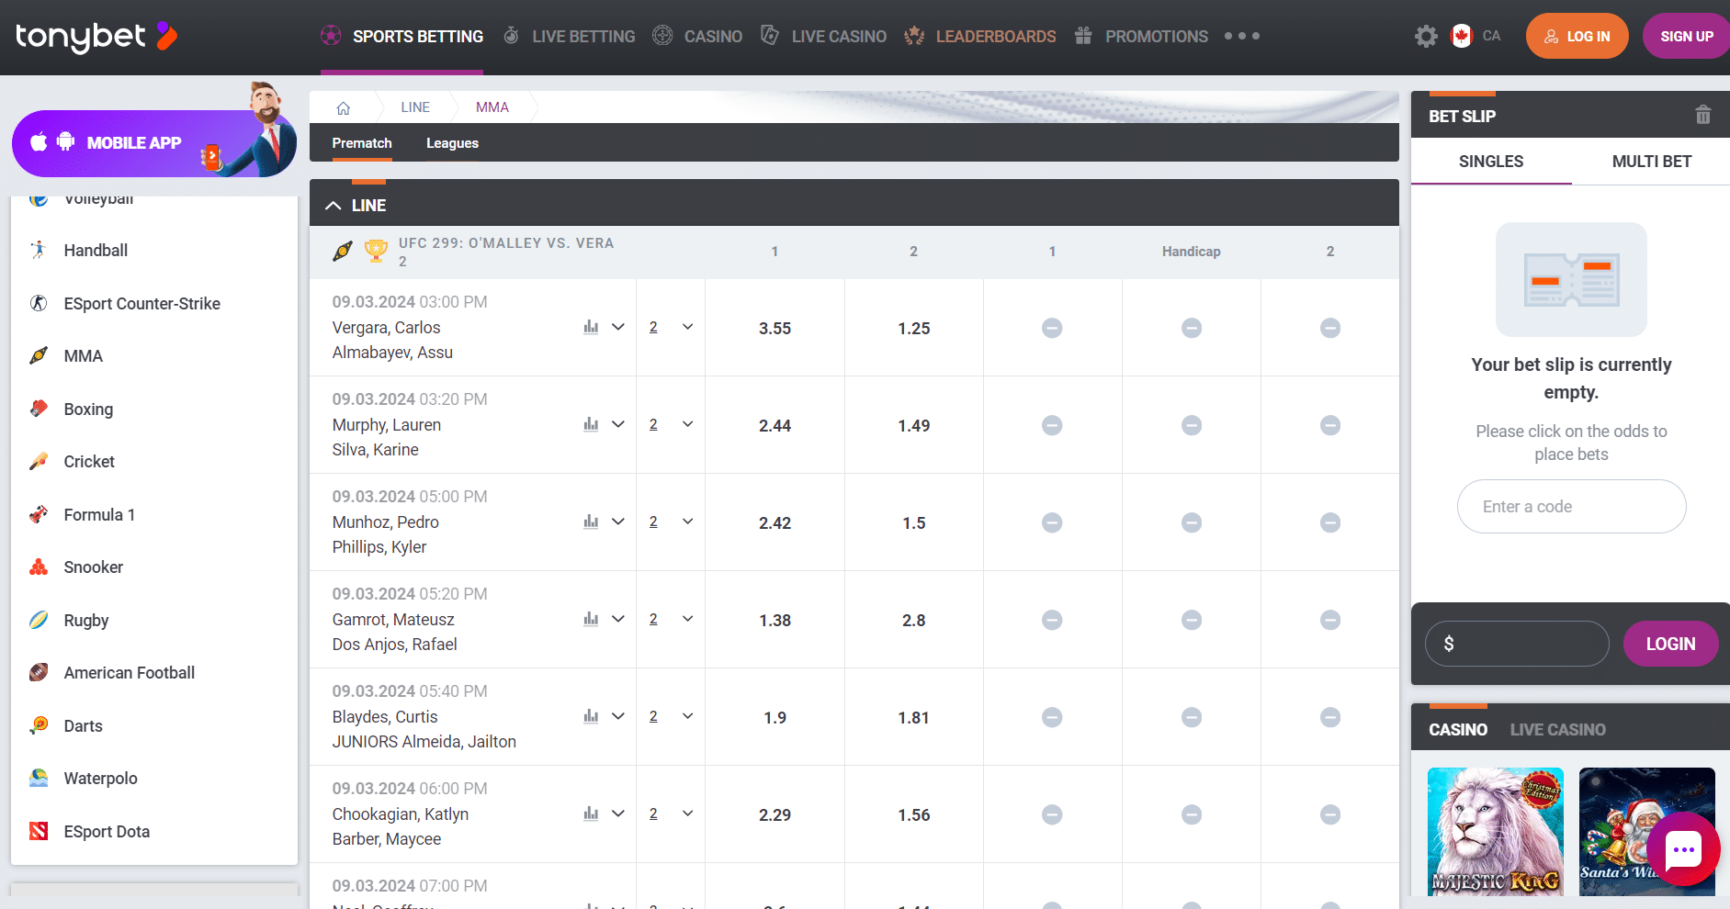Open markets dropdown for Gamrot fight
Viewport: 1730px width, 909px height.
pos(687,619)
